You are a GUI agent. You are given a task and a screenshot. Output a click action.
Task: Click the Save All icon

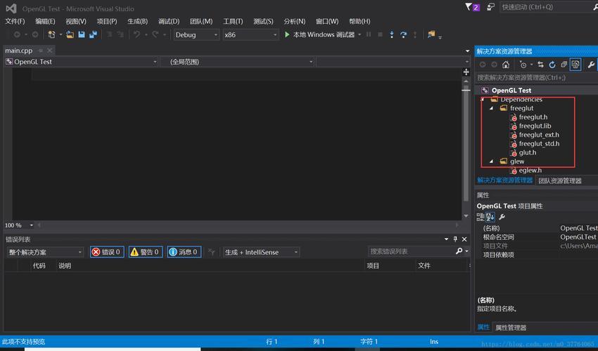(93, 34)
